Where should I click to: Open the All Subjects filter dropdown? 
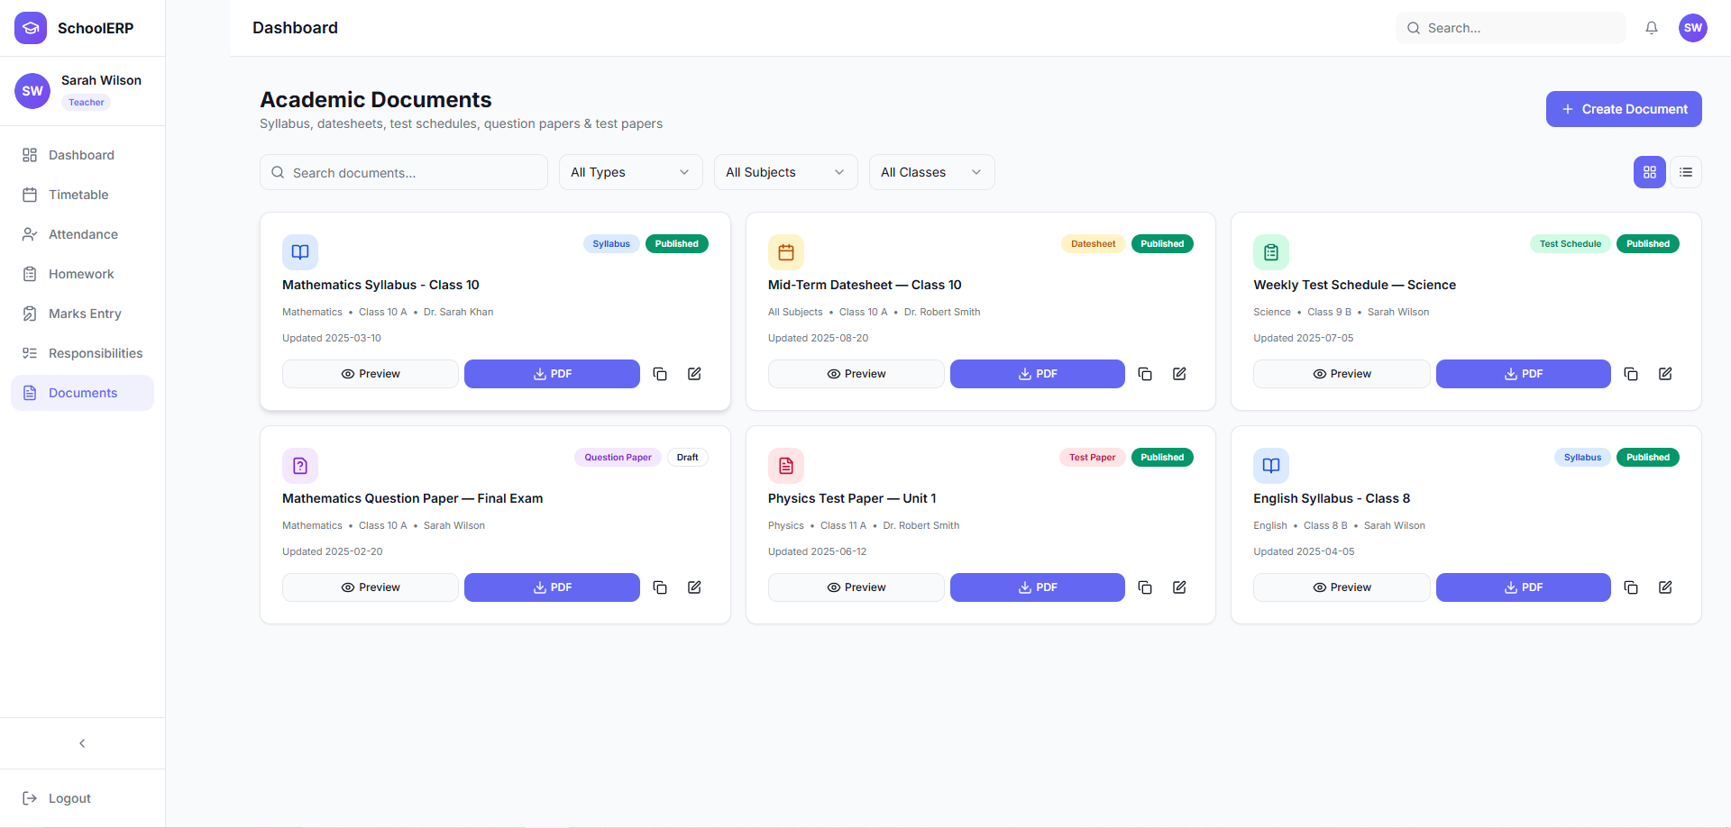(x=786, y=172)
